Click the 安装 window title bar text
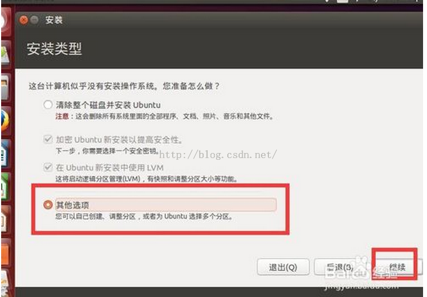Viewport: 427px width, 297px height. 54,20
